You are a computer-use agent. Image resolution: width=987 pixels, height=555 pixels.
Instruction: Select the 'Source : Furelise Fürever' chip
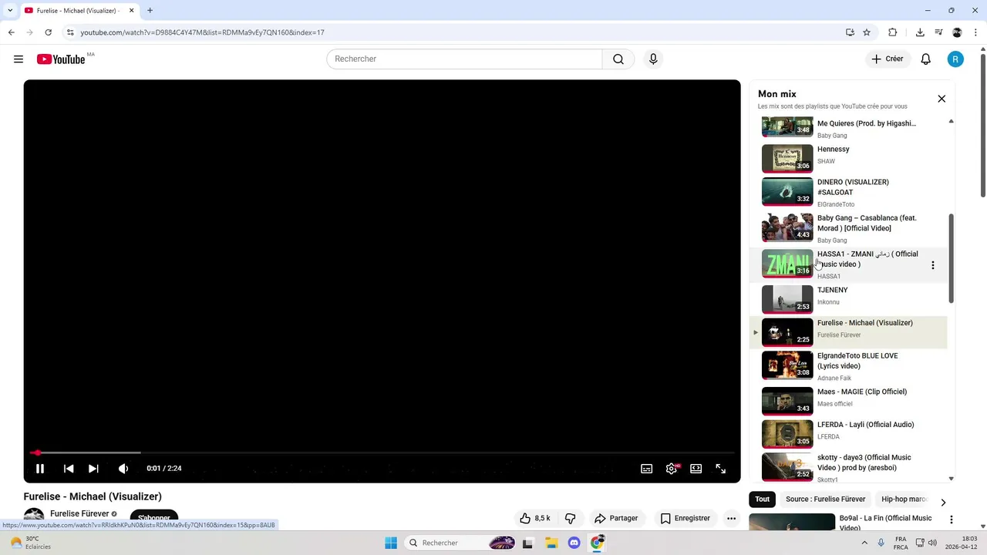[x=825, y=499]
